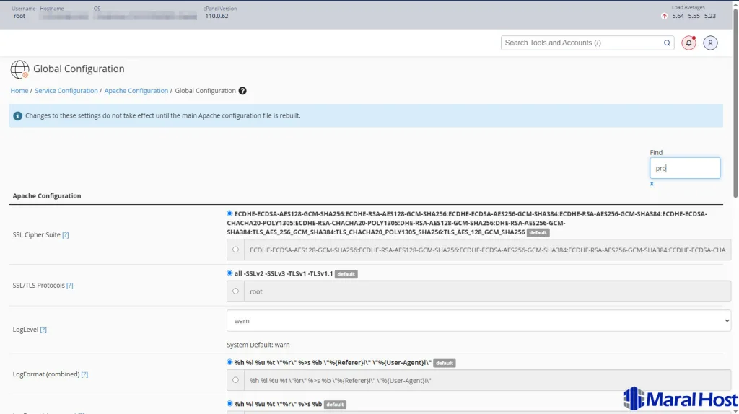
Task: Navigate to the Apache Configuration breadcrumb
Action: pyautogui.click(x=136, y=91)
